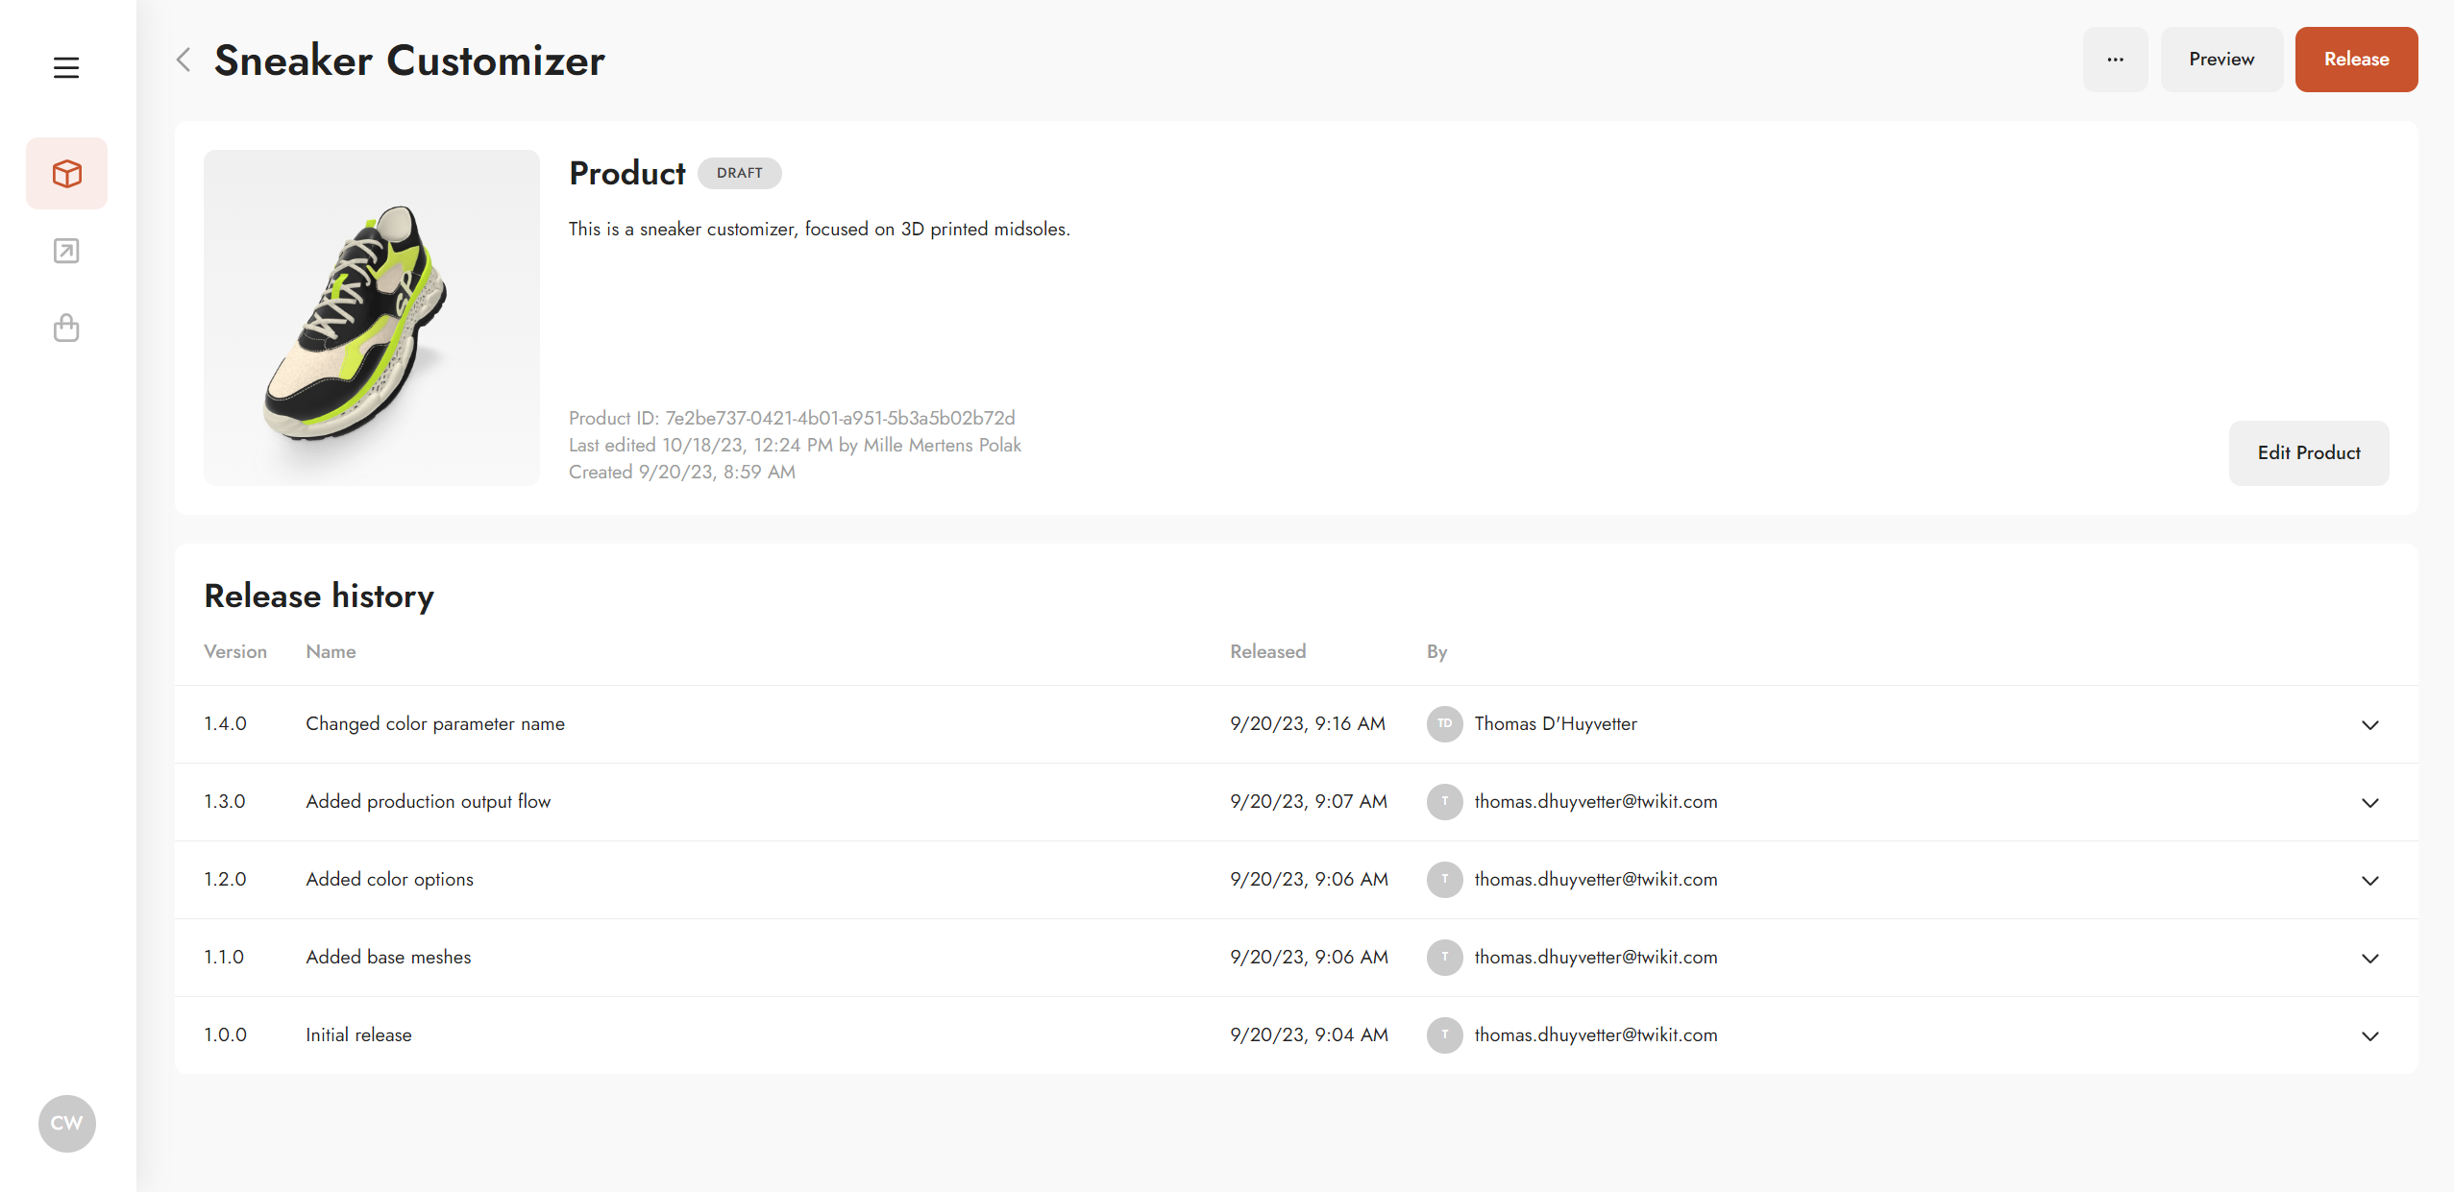Select the 'Added production output flow' release row
Screen dimensions: 2454x1192
coord(1296,802)
